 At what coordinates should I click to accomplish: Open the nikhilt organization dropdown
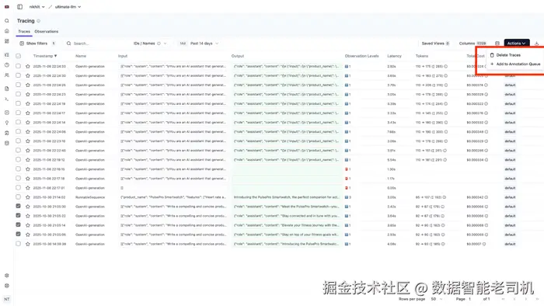[37, 6]
